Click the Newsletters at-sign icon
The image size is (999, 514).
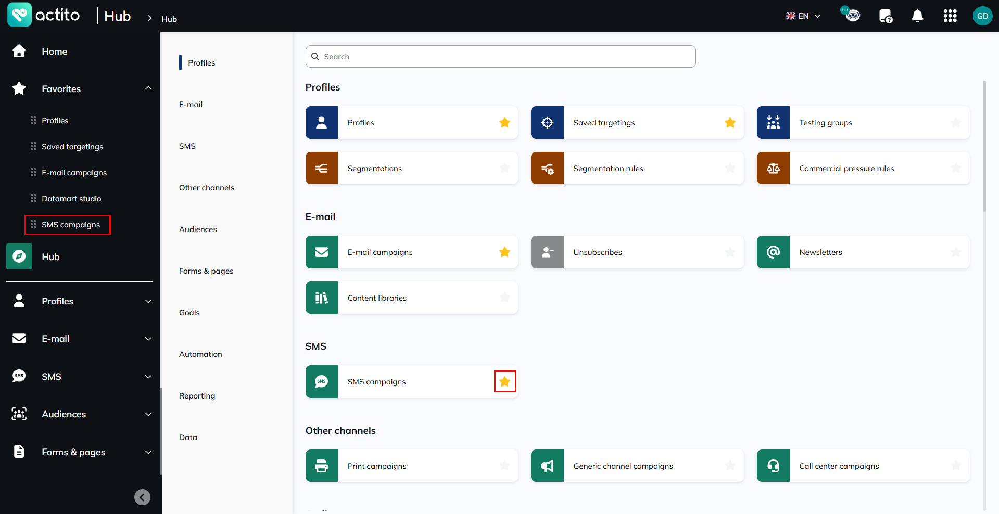coord(773,252)
